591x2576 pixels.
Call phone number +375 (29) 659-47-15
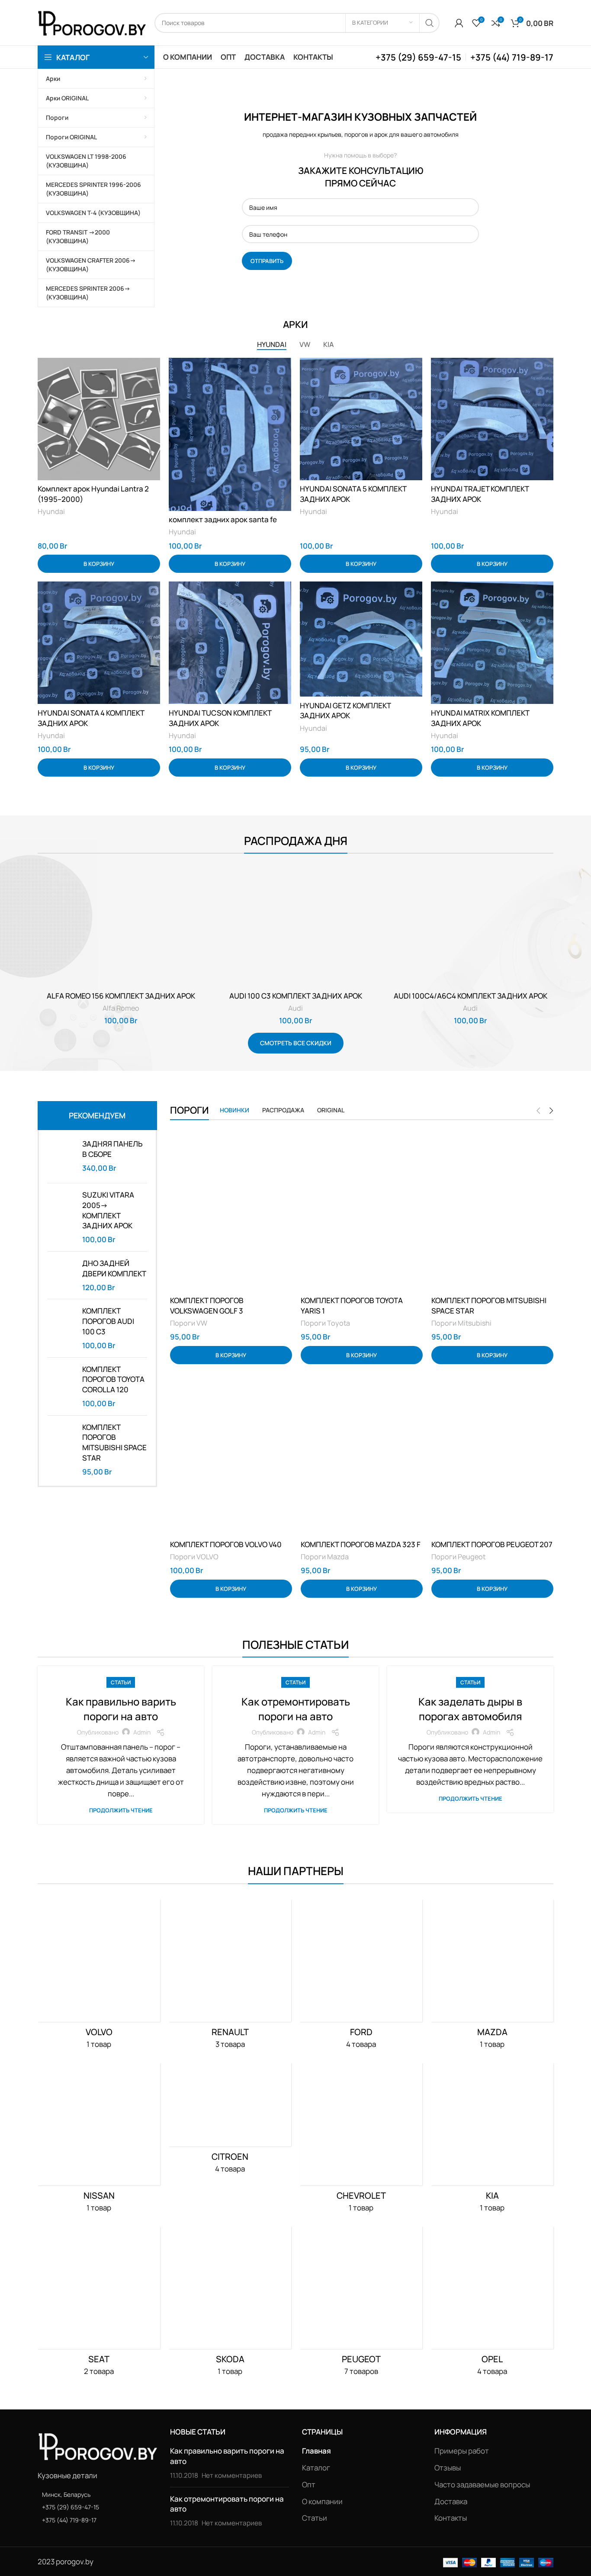click(418, 57)
